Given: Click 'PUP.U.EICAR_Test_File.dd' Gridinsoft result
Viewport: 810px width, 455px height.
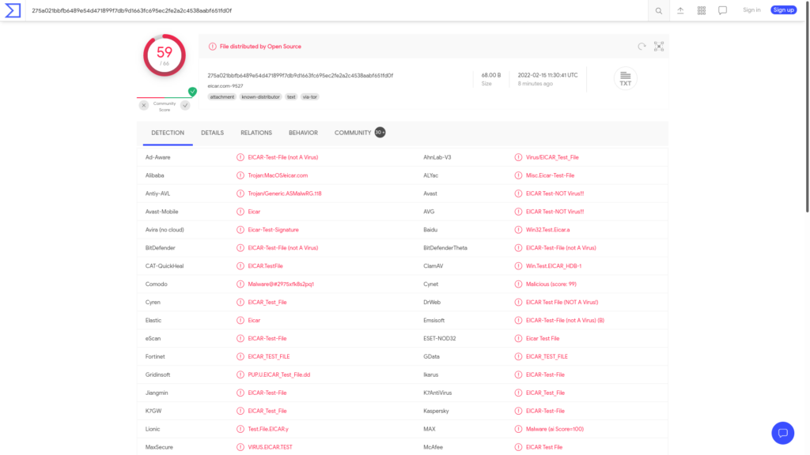Looking at the screenshot, I should tap(279, 374).
